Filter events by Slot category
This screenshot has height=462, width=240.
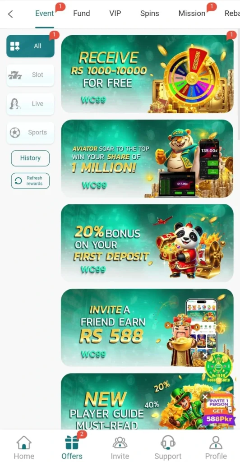30,75
